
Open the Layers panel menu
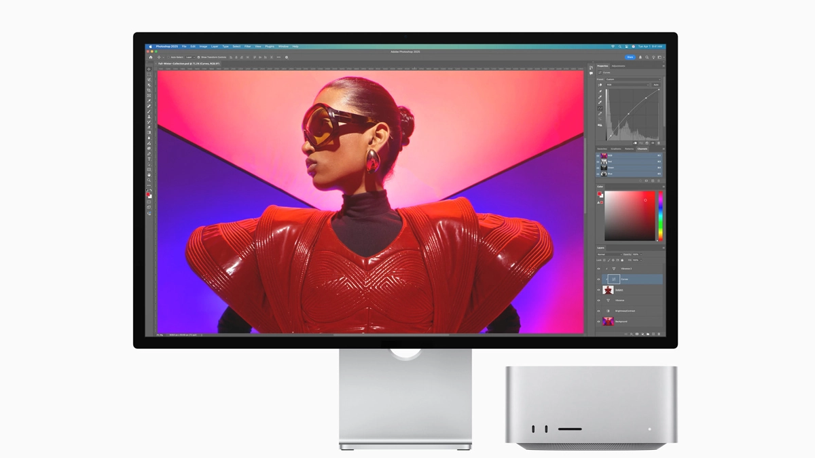pyautogui.click(x=664, y=248)
